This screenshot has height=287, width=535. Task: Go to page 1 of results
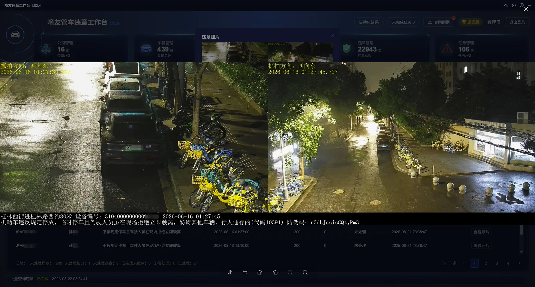474,263
